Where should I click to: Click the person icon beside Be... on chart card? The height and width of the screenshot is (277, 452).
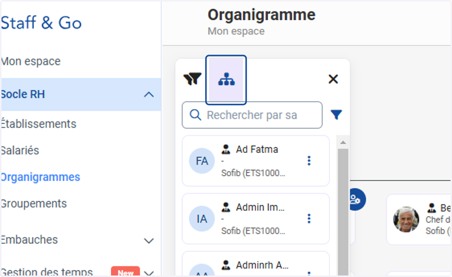[432, 208]
